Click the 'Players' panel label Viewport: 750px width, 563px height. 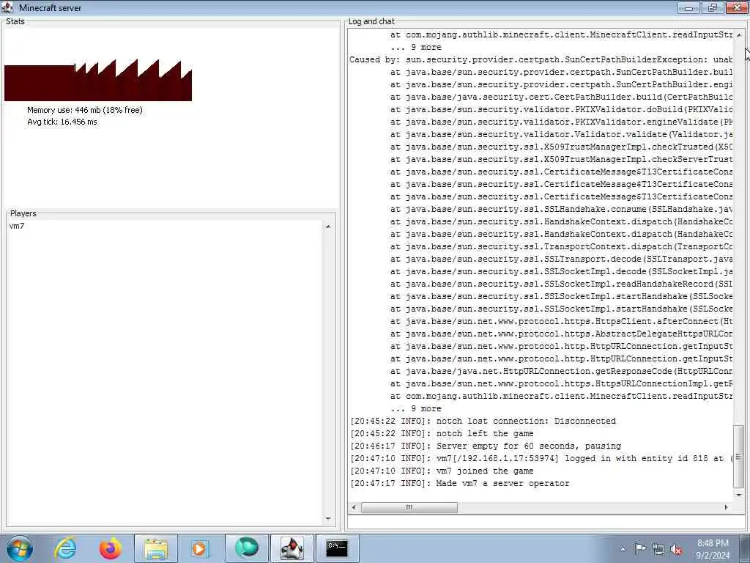click(23, 213)
